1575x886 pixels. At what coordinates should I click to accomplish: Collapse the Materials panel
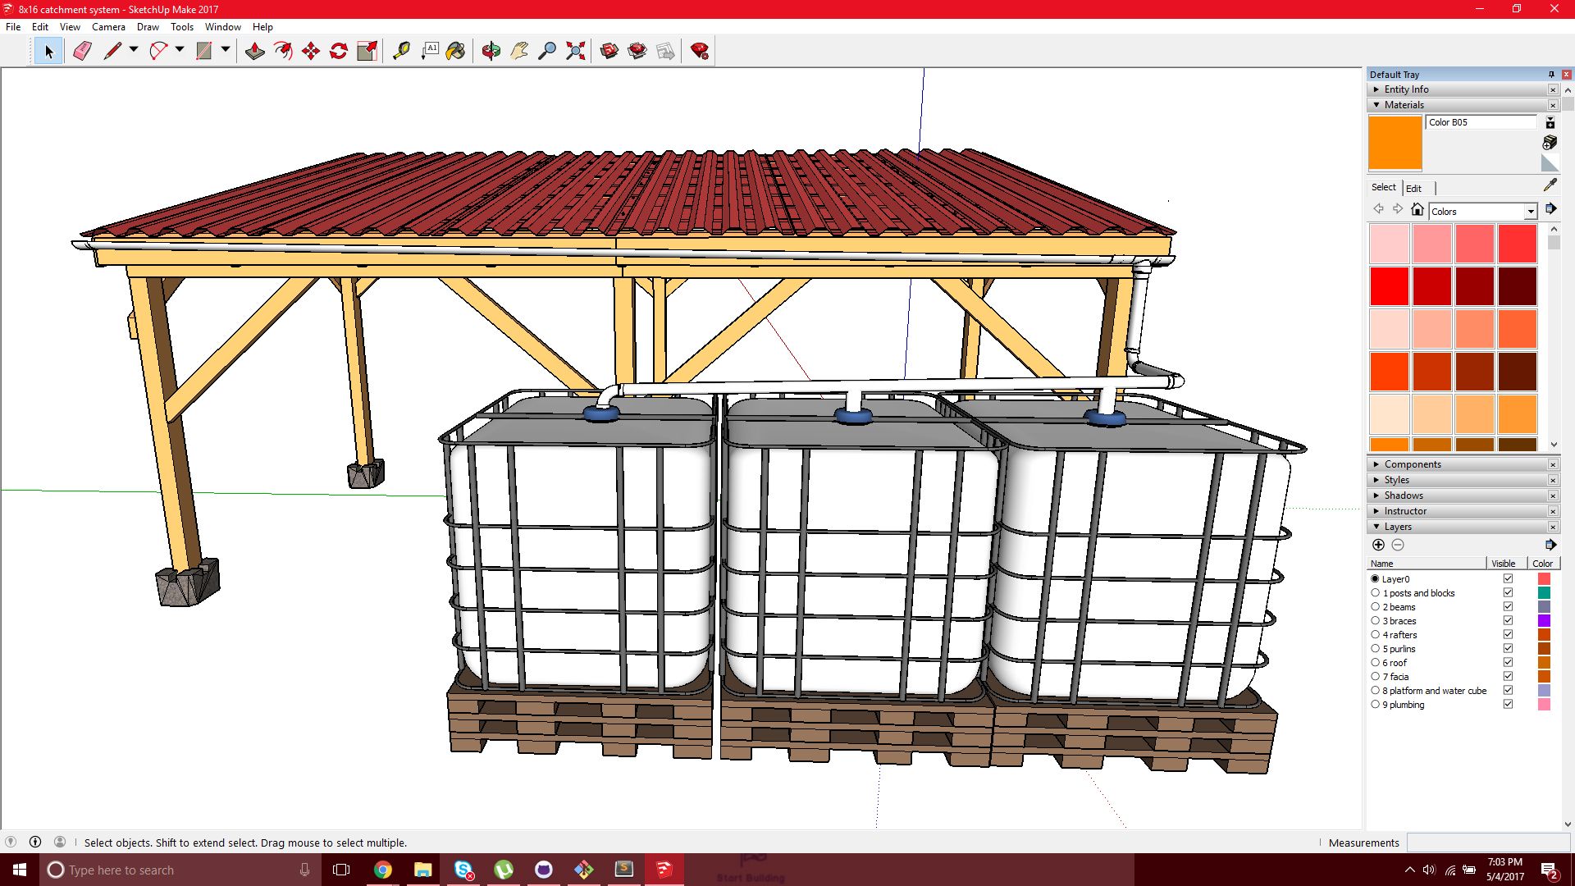point(1376,105)
